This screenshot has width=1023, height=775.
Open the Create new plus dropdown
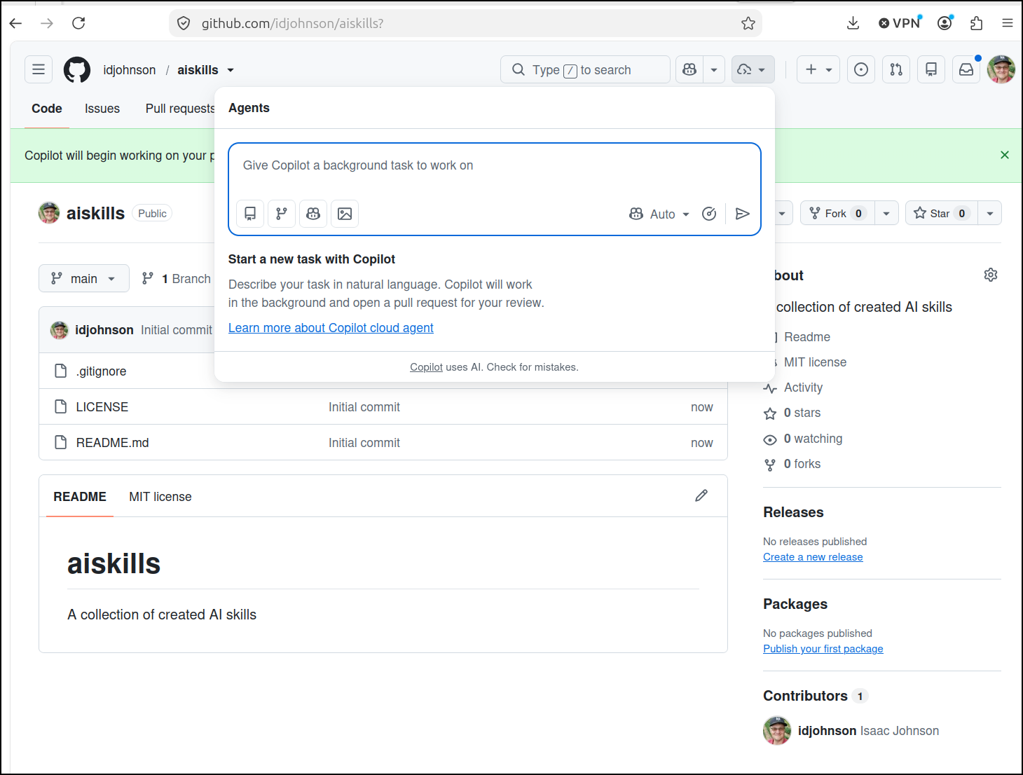(818, 69)
